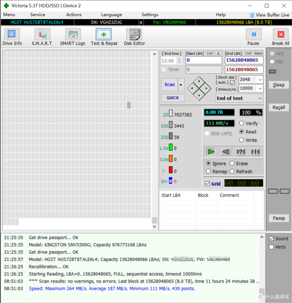The width and height of the screenshot is (292, 303).
Task: Click the up arrow of the navigation diamond
Action: pos(199,81)
